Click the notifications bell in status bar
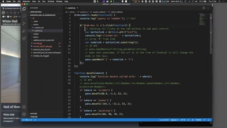Image resolution: width=227 pixels, height=128 pixels. 209,120
